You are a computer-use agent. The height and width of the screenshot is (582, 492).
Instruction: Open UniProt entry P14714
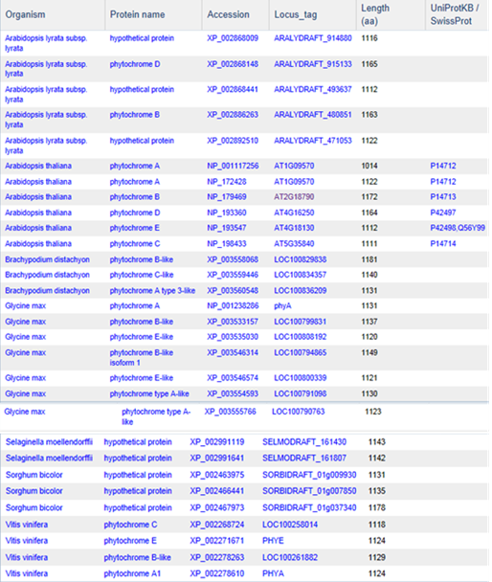coord(443,244)
